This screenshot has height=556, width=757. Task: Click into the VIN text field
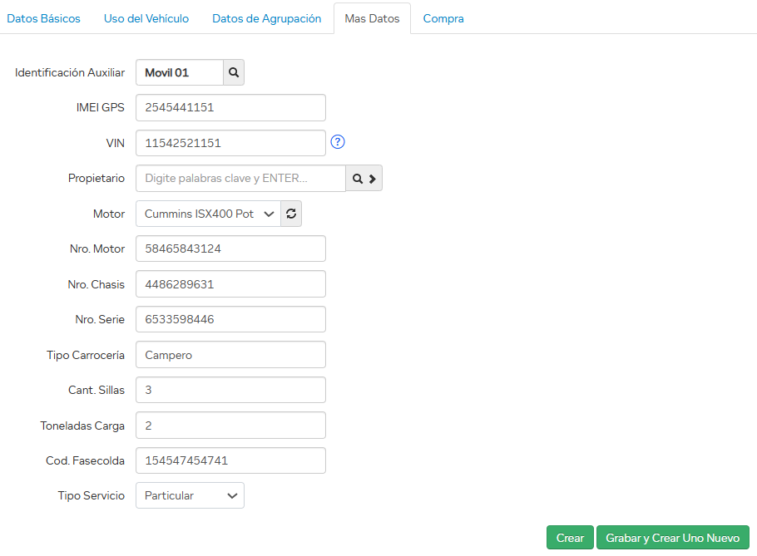coord(230,143)
